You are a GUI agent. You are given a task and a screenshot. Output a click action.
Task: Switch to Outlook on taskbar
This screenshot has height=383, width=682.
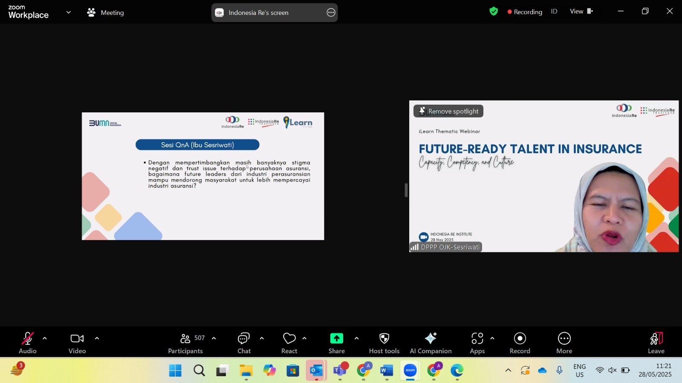click(316, 371)
